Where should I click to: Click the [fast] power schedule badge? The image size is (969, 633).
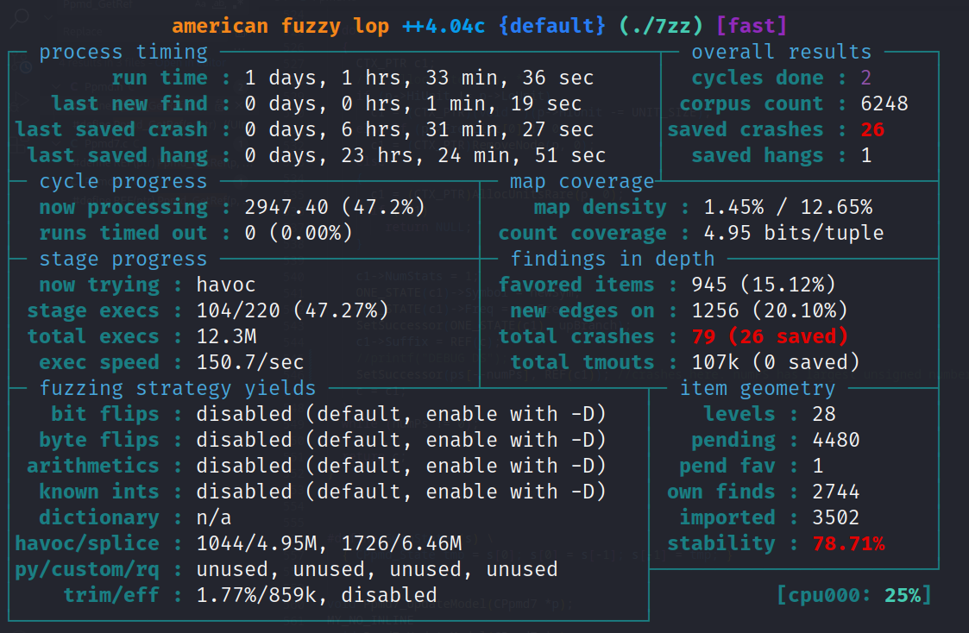[750, 26]
